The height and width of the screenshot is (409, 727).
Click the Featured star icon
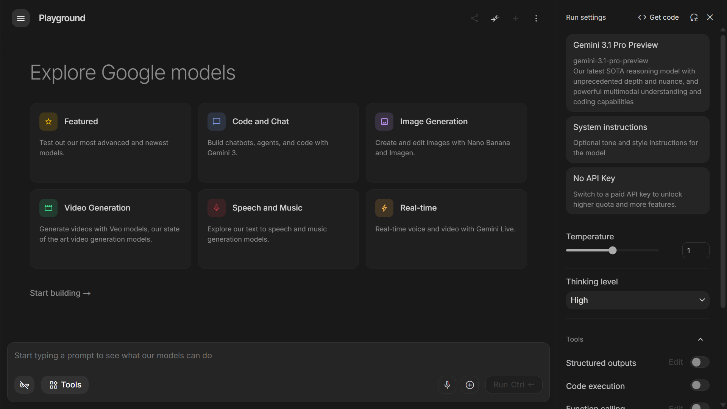(x=48, y=122)
